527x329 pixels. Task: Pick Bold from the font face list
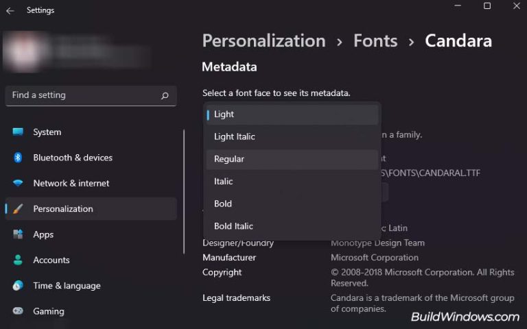coord(292,204)
